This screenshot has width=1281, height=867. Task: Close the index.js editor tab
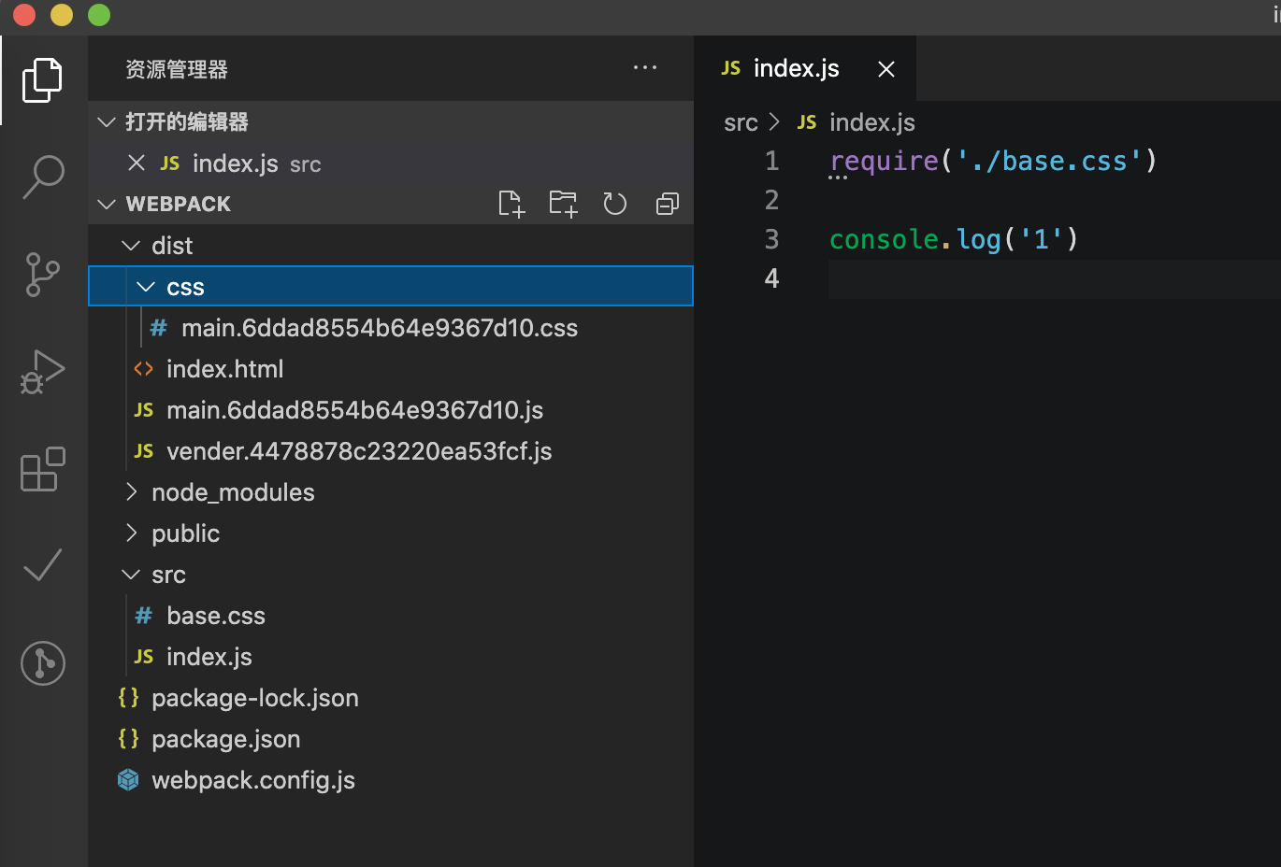pos(886,69)
